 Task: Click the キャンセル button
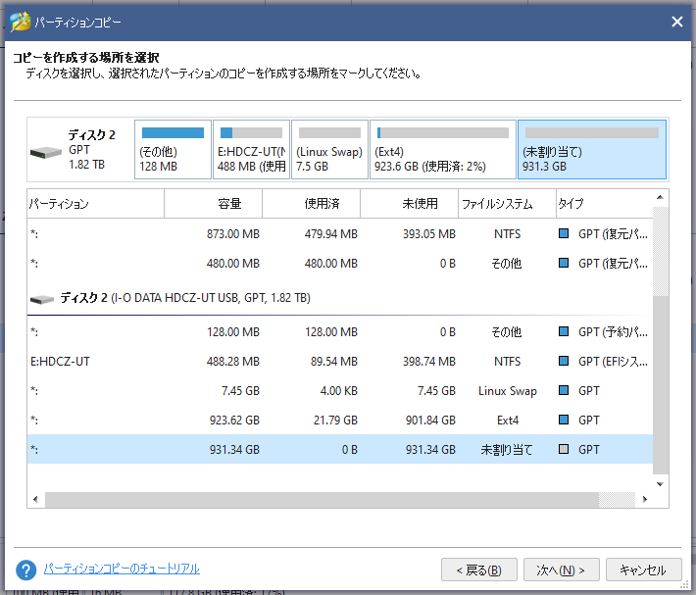click(643, 570)
